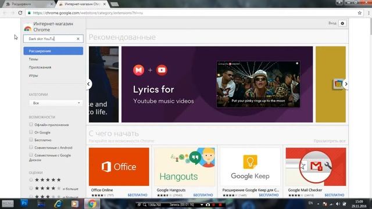Open Internet Explorer from the taskbar
This screenshot has width=372, height=209.
coord(58,204)
